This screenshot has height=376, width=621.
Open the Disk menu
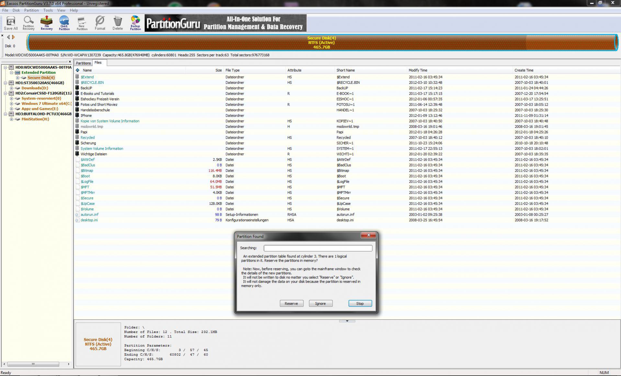pyautogui.click(x=16, y=10)
